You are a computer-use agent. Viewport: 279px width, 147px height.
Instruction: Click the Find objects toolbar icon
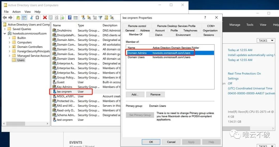[x=106, y=17]
